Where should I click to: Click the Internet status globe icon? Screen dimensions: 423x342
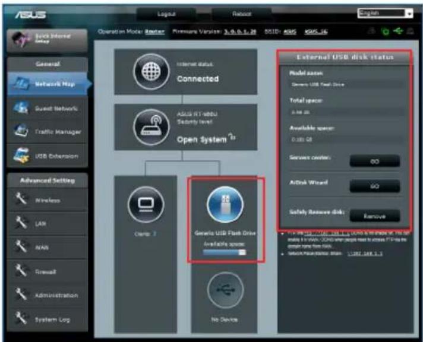[x=151, y=71]
